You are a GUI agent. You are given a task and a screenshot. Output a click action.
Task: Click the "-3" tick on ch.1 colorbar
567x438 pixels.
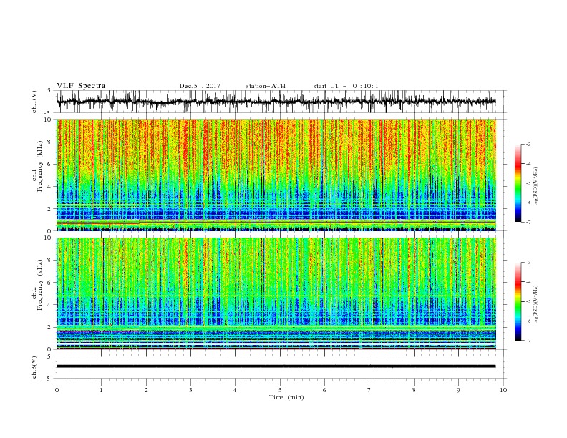(x=528, y=144)
